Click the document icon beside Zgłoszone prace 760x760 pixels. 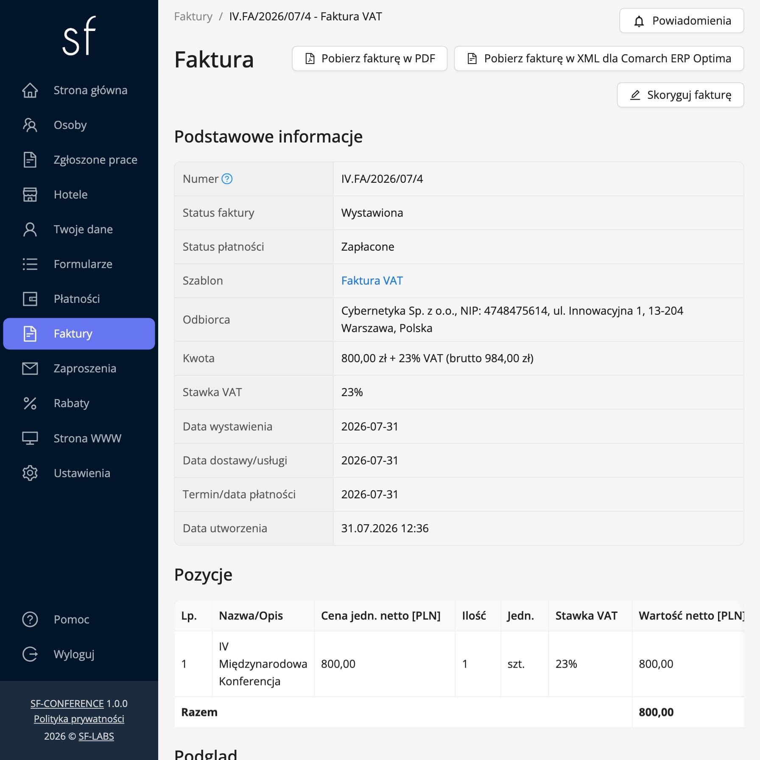(30, 160)
